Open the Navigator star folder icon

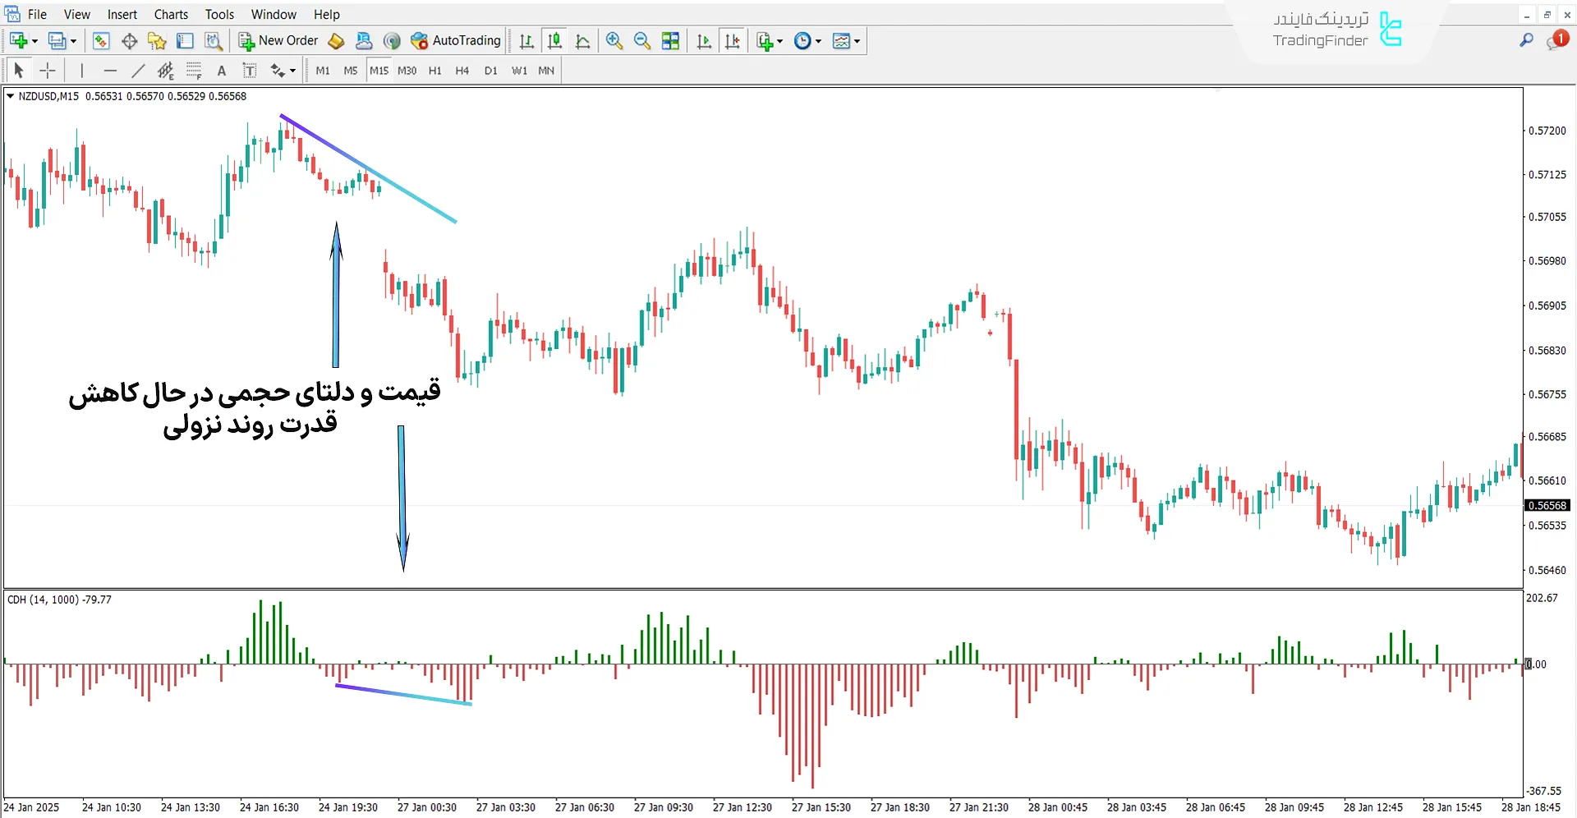(157, 41)
